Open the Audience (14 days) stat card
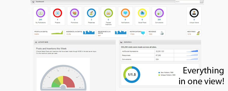Screen dimensions: 228x91 point(80,33)
